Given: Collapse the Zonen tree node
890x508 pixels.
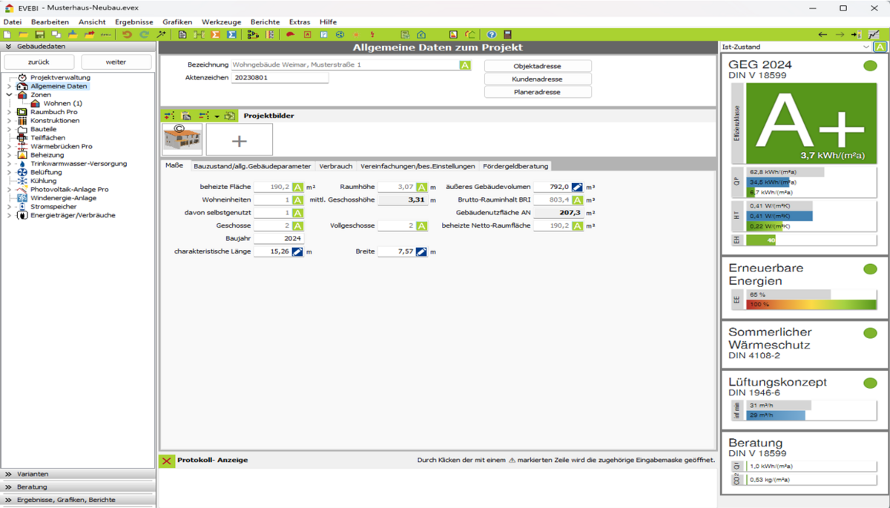Looking at the screenshot, I should (x=9, y=95).
